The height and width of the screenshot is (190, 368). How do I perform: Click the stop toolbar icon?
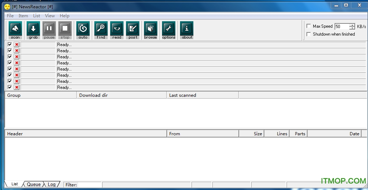point(65,30)
